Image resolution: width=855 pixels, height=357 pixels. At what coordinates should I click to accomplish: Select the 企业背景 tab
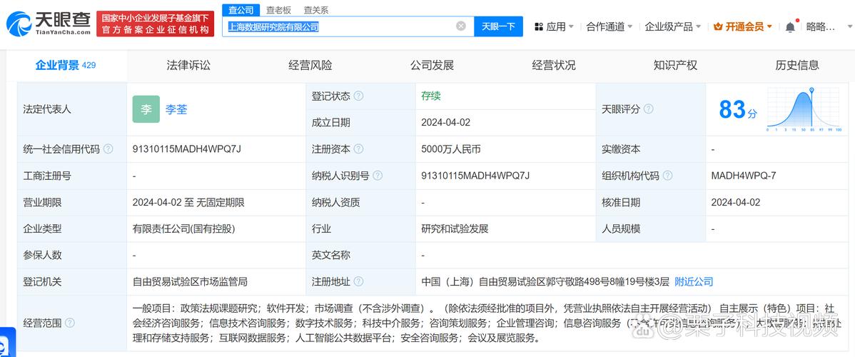tap(66, 66)
